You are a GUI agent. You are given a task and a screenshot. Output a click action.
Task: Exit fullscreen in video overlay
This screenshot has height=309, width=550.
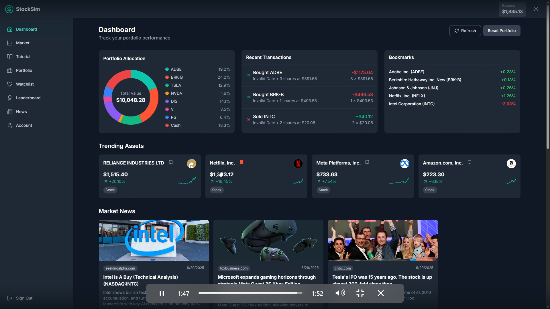[x=360, y=293]
